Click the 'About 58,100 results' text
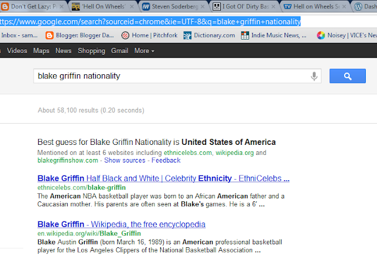The height and width of the screenshot is (265, 377). (91, 110)
